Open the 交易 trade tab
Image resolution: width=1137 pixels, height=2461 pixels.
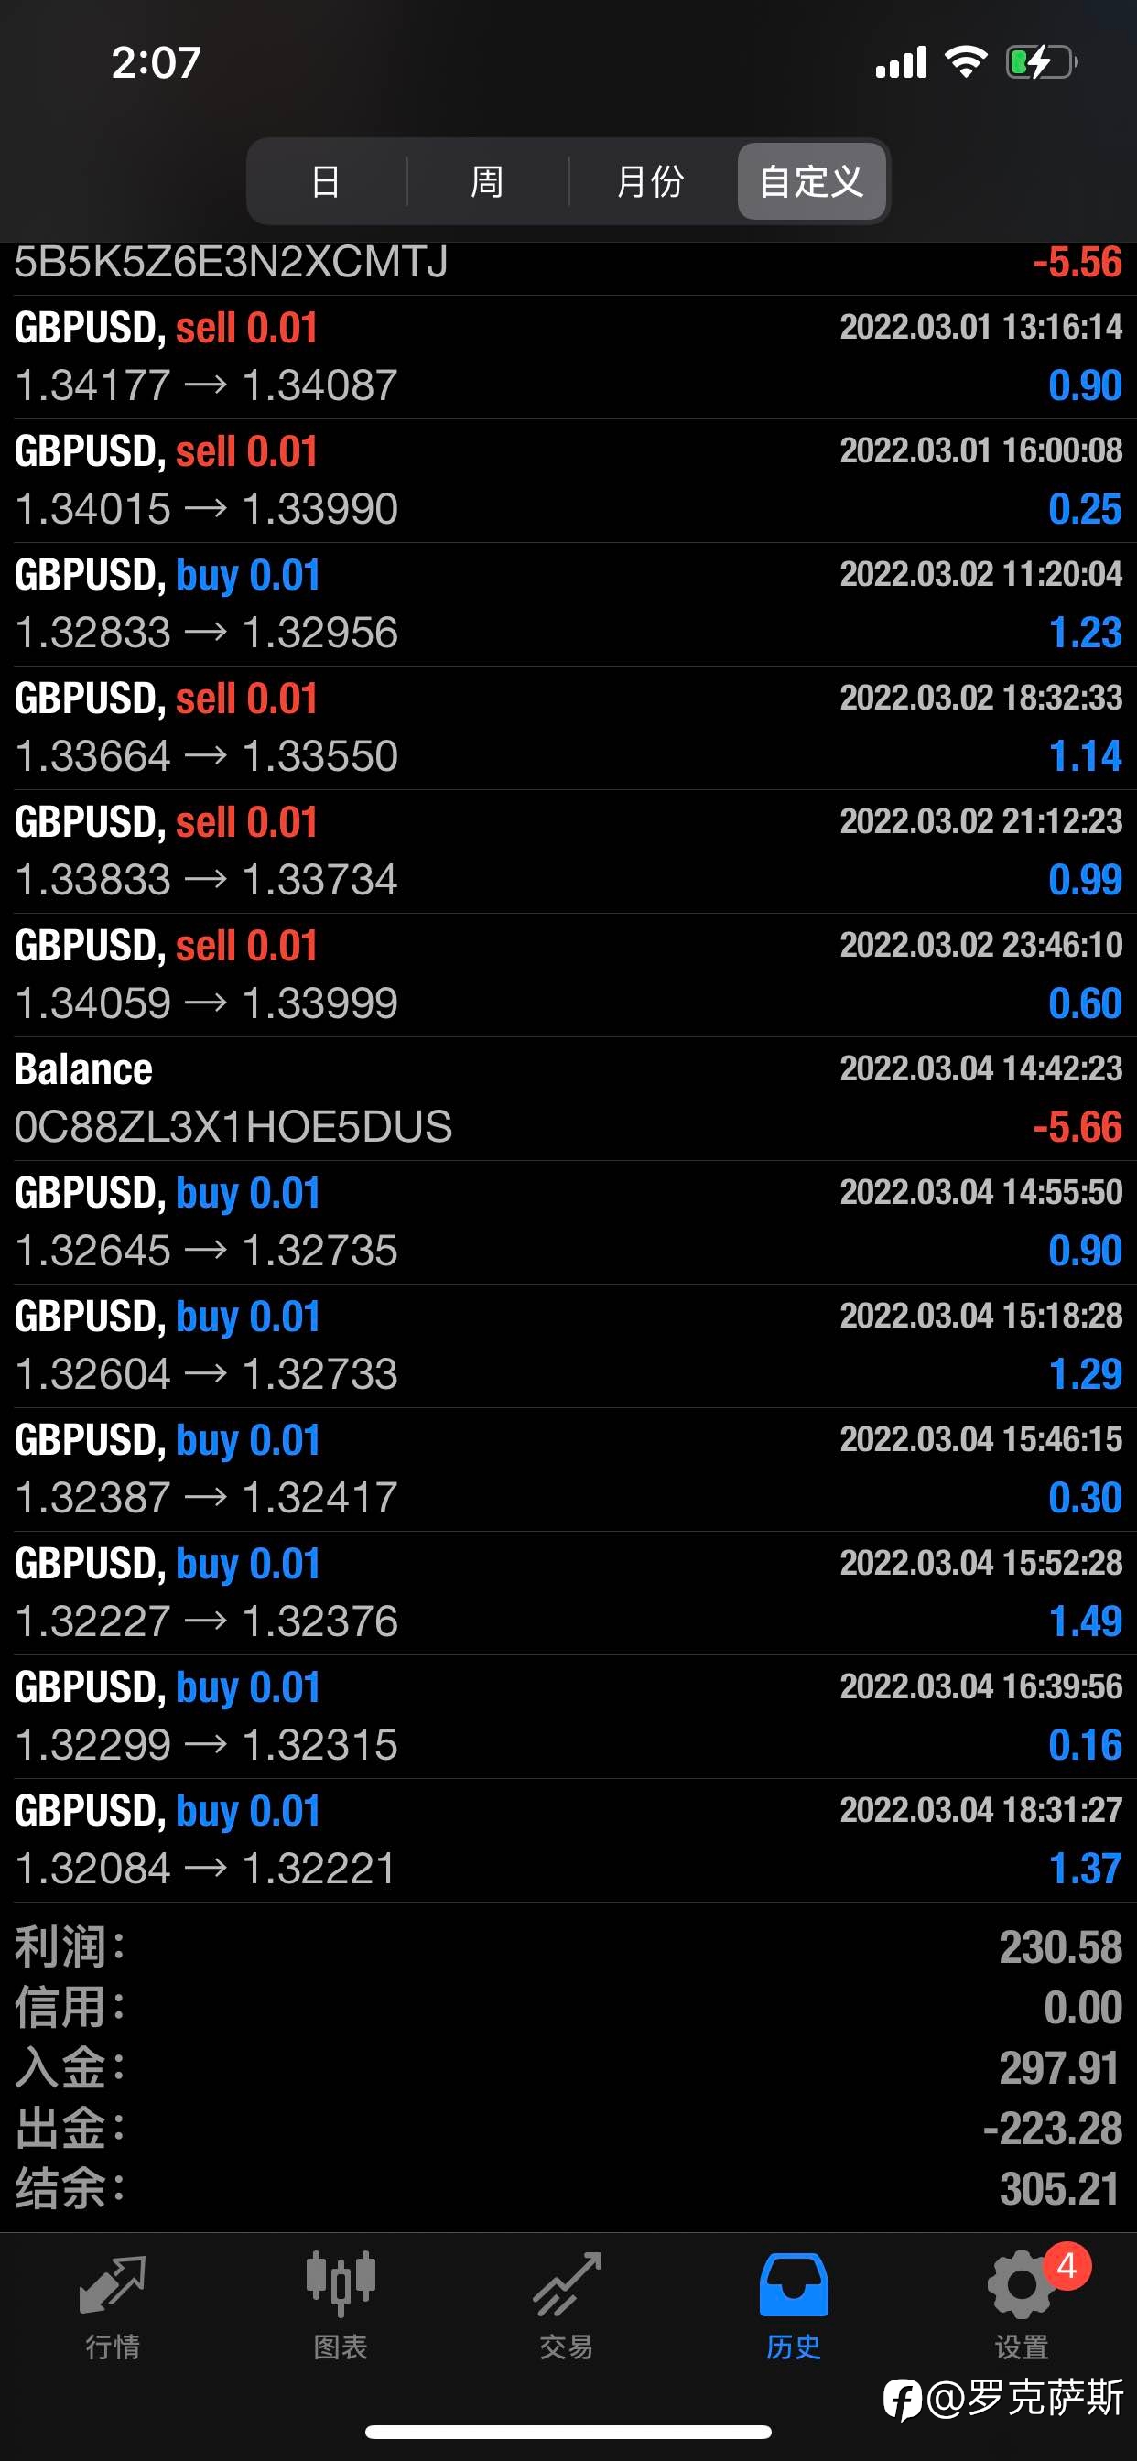pos(567,2304)
